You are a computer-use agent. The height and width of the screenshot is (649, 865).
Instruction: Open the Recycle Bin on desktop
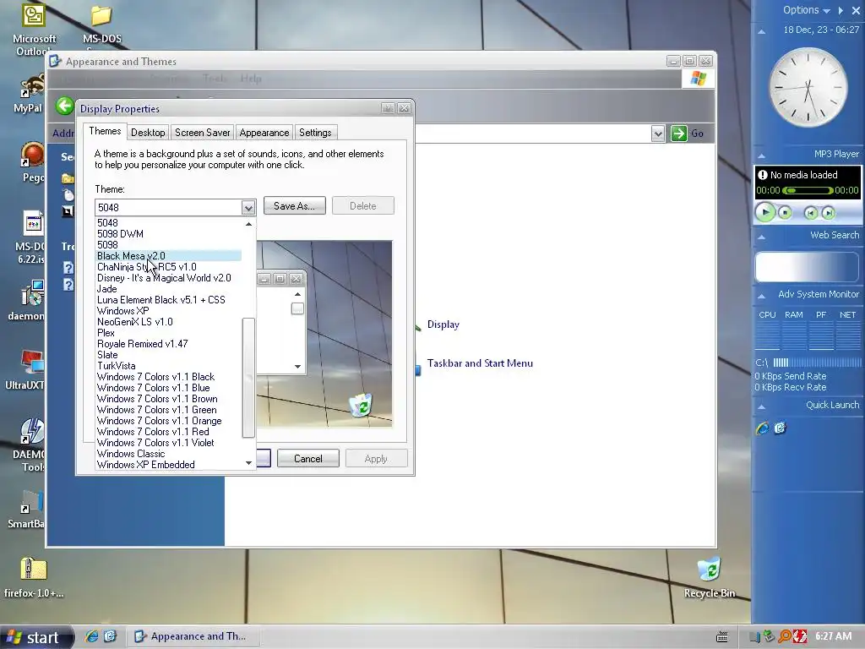point(709,570)
